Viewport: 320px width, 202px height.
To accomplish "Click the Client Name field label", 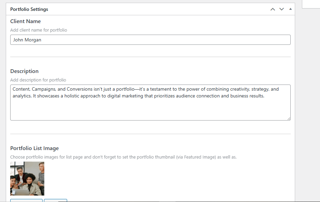I will pos(26,21).
